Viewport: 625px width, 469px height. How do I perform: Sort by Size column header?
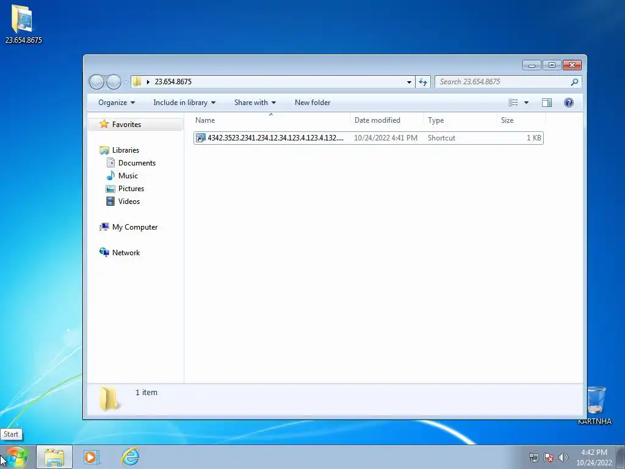[x=521, y=120]
